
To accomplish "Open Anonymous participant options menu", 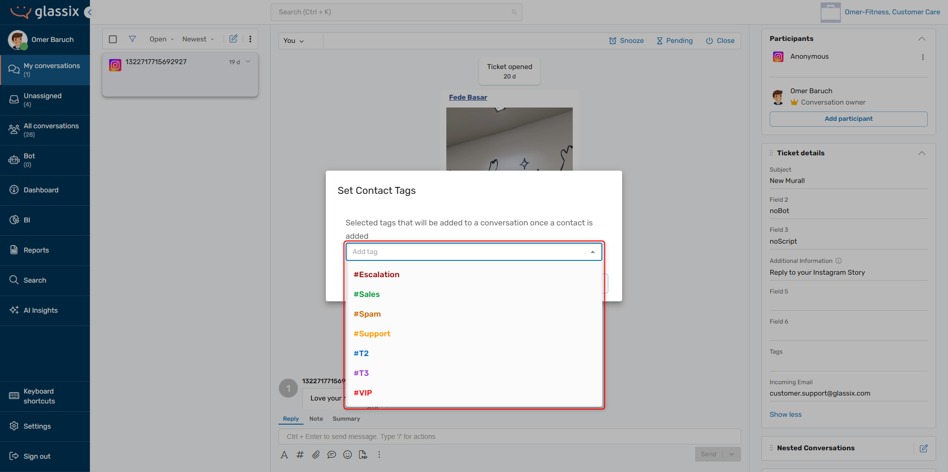I will [923, 57].
